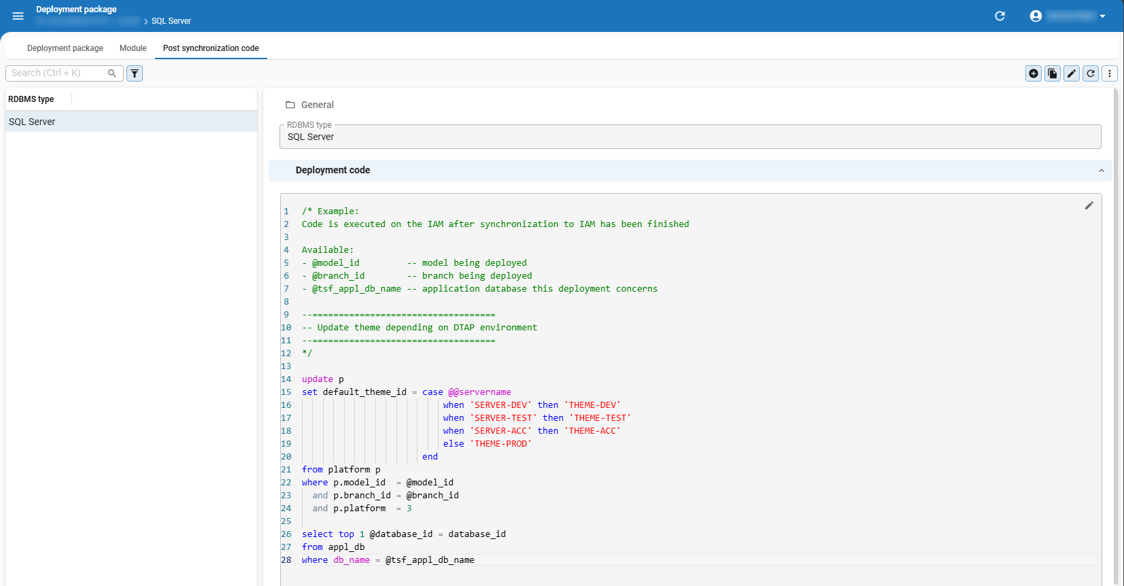Click the RDBMS type field showing SQL Server
This screenshot has width=1124, height=586.
pyautogui.click(x=690, y=137)
